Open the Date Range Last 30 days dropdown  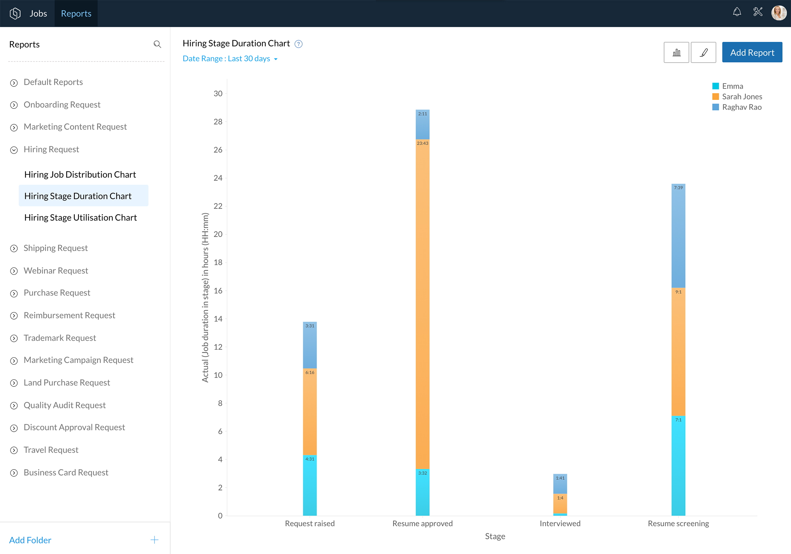pos(230,59)
